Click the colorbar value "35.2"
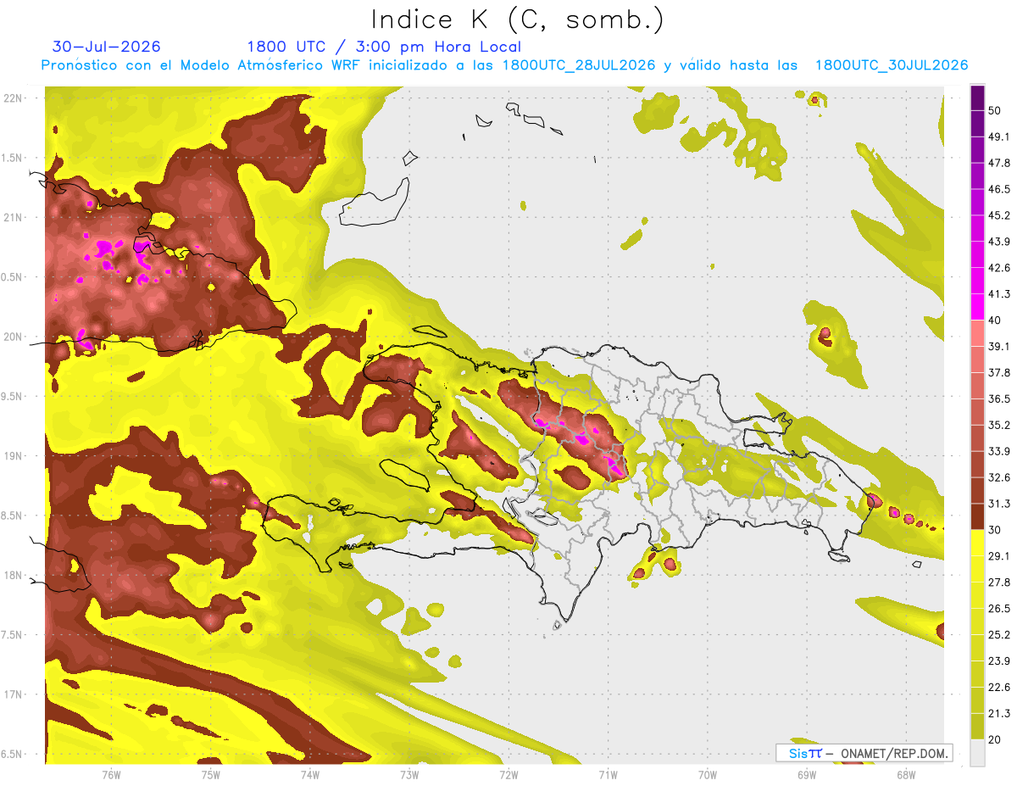The height and width of the screenshot is (786, 1017). point(999,425)
